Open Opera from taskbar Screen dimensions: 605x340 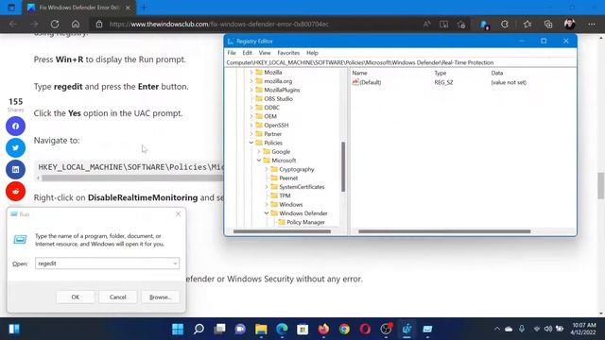coord(366,329)
